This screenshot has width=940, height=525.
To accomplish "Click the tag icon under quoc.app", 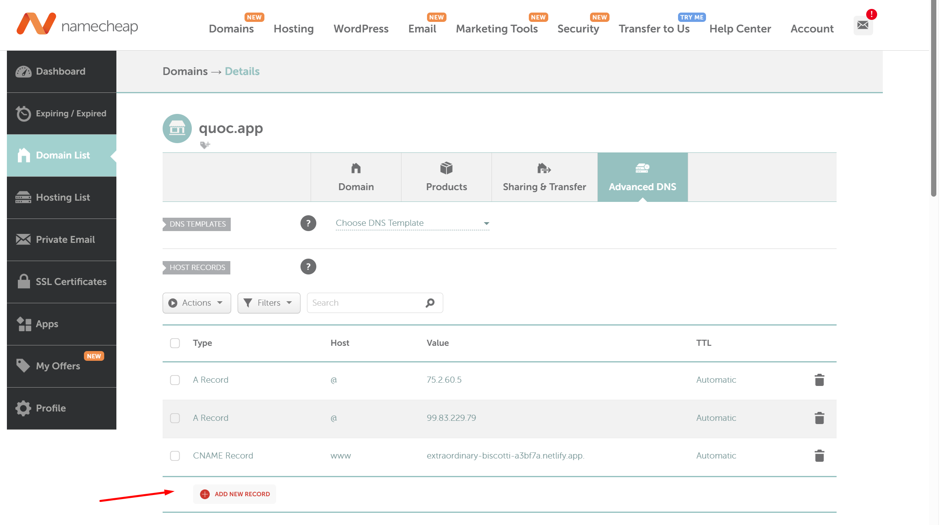I will pyautogui.click(x=205, y=145).
